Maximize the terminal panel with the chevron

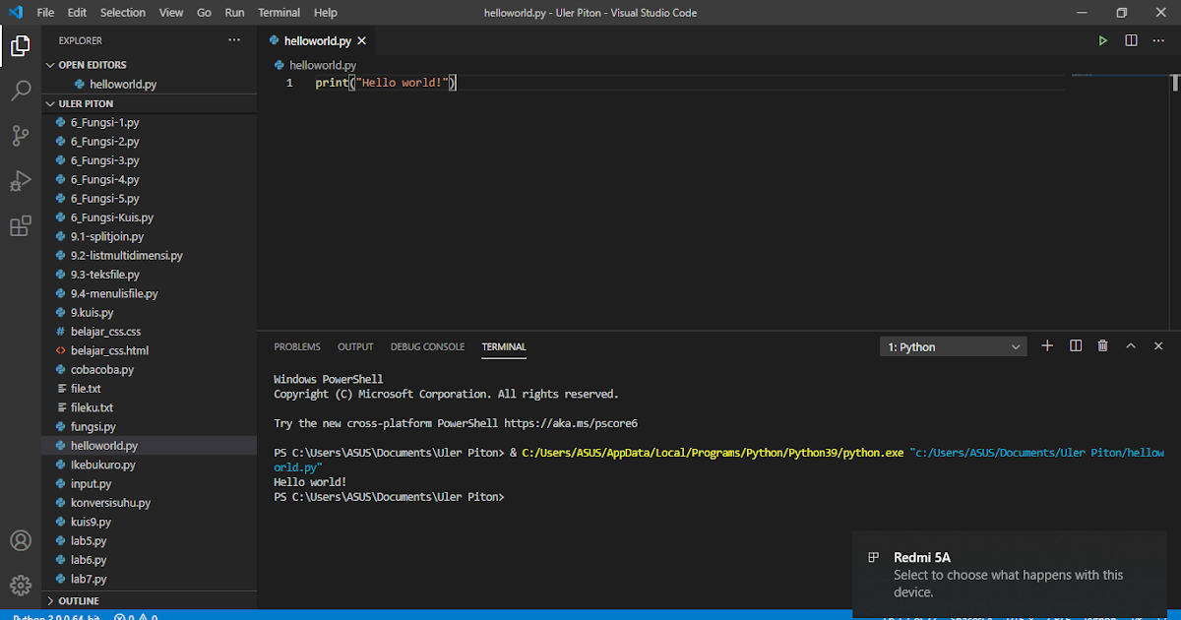pos(1131,345)
